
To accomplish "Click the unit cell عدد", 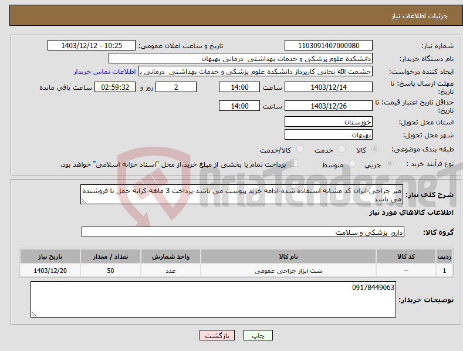I will point(171,271).
